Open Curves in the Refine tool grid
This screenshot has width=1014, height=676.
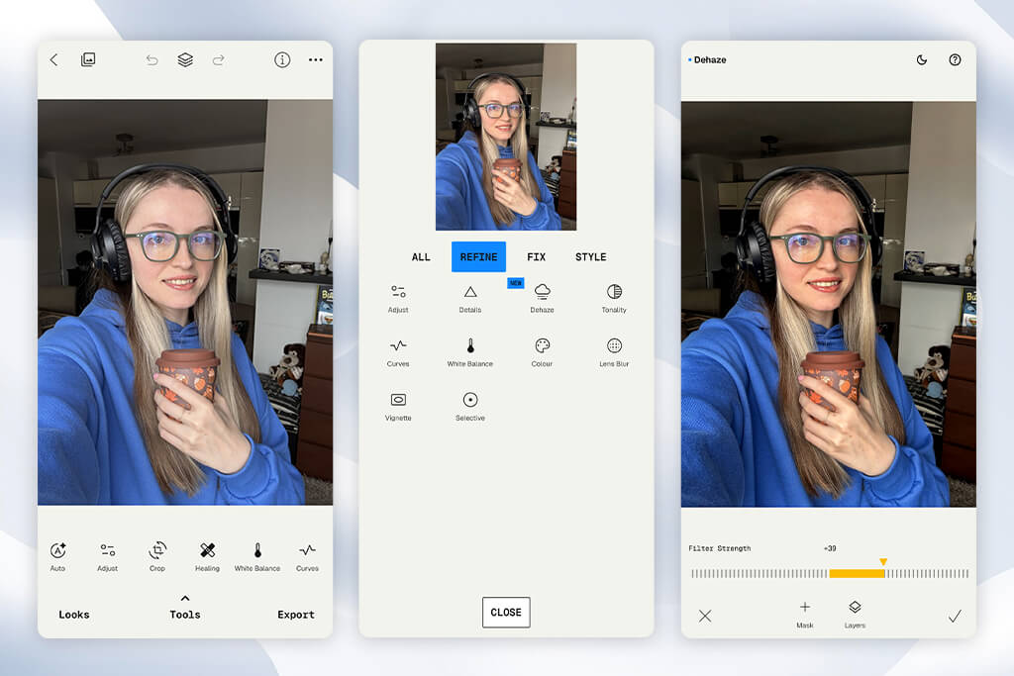pyautogui.click(x=398, y=353)
